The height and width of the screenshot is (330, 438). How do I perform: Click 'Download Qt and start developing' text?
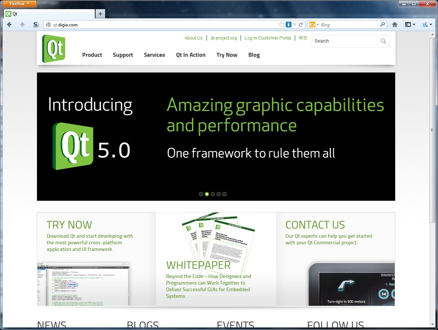coord(90,242)
